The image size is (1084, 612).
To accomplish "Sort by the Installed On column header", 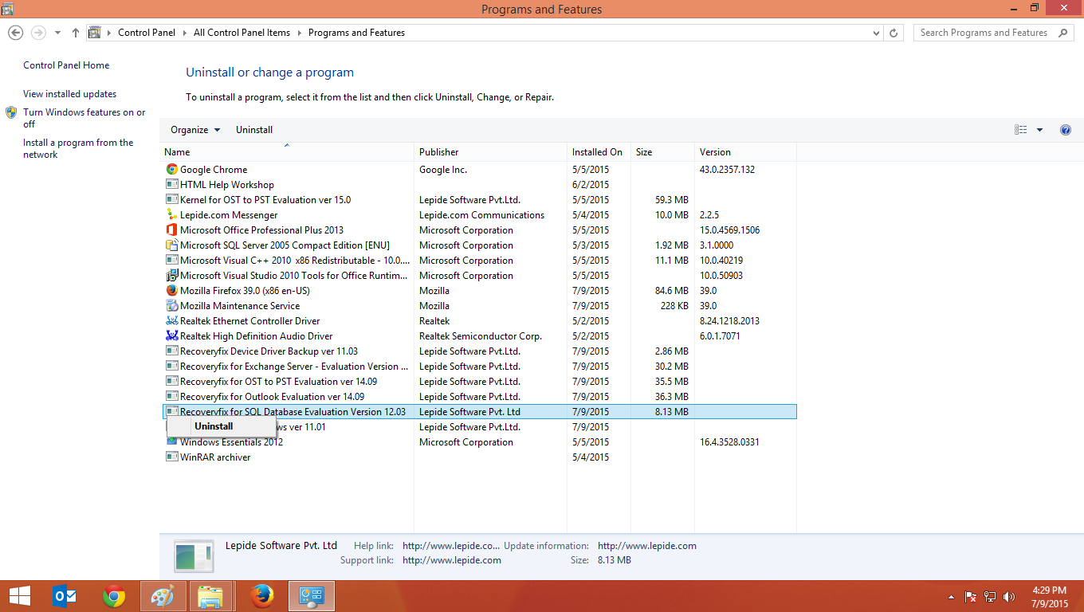I will coord(599,151).
